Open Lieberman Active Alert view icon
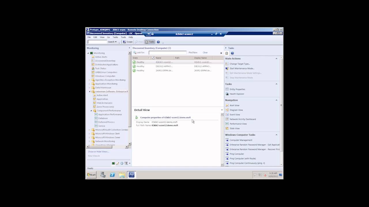The height and width of the screenshot is (207, 369). [95, 95]
